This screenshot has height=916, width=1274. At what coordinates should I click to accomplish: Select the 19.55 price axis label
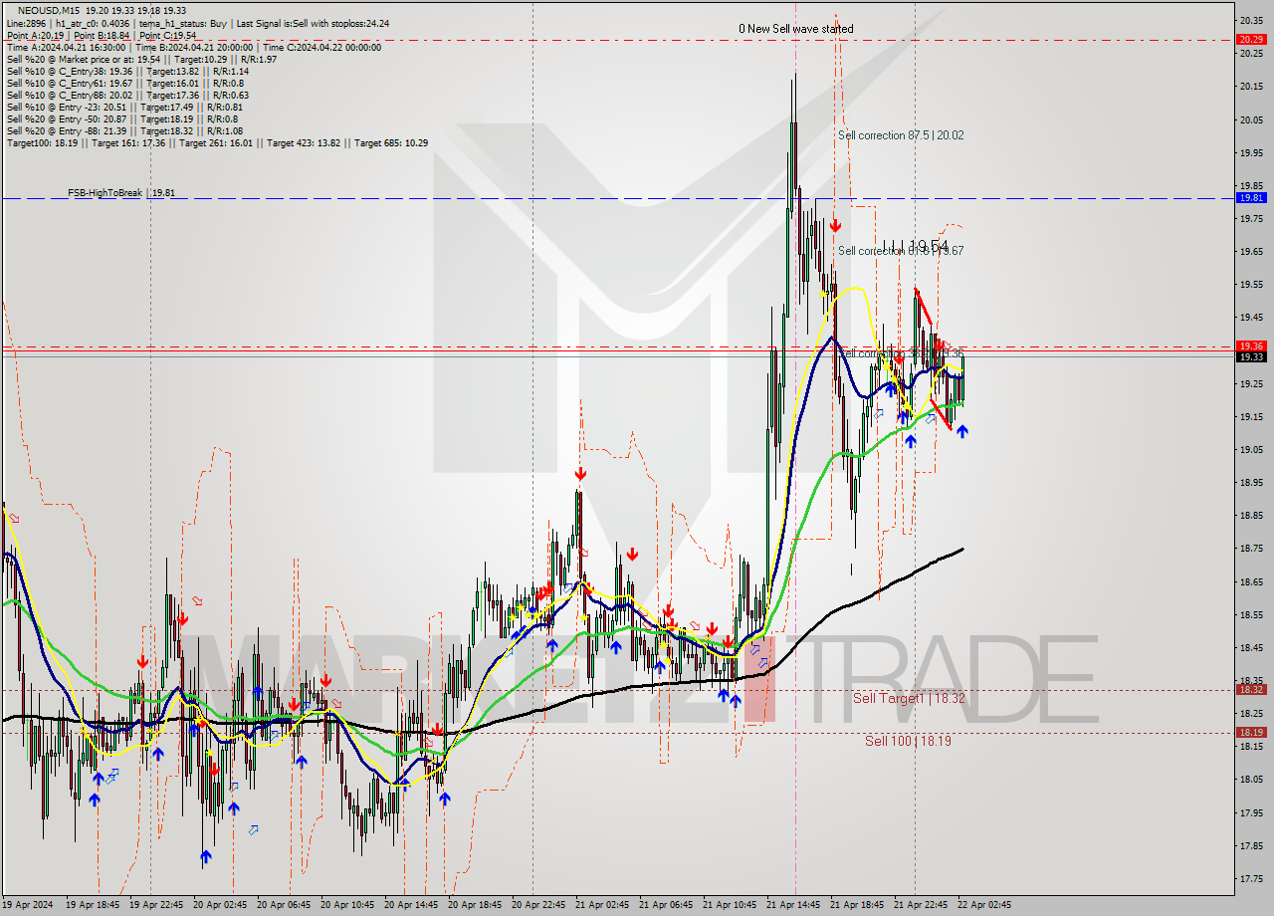(1251, 285)
